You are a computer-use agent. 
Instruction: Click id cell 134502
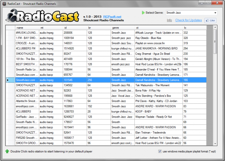pyautogui.click(x=75, y=85)
